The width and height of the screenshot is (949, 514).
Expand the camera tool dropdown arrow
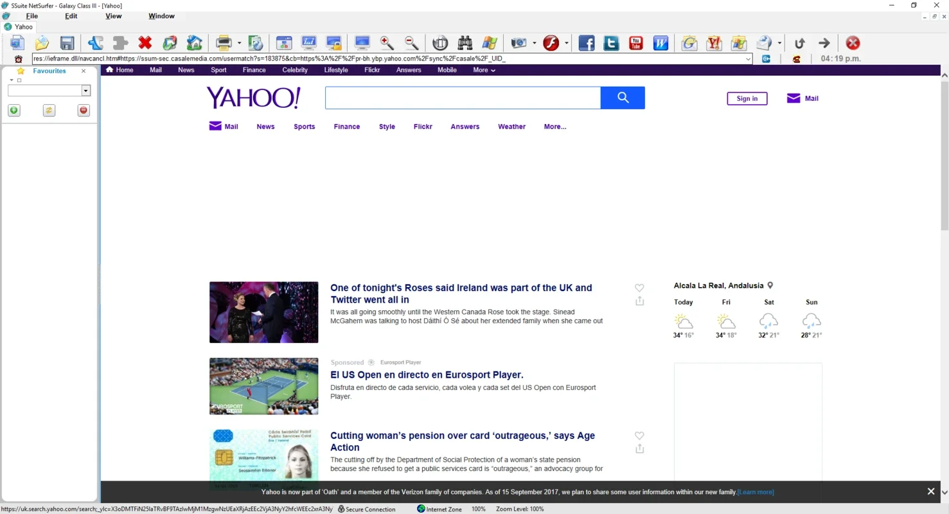tap(534, 44)
